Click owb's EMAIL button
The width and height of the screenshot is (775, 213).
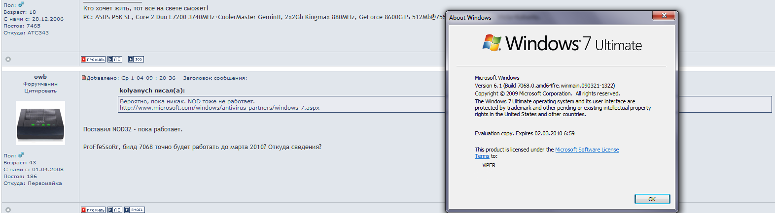135,210
